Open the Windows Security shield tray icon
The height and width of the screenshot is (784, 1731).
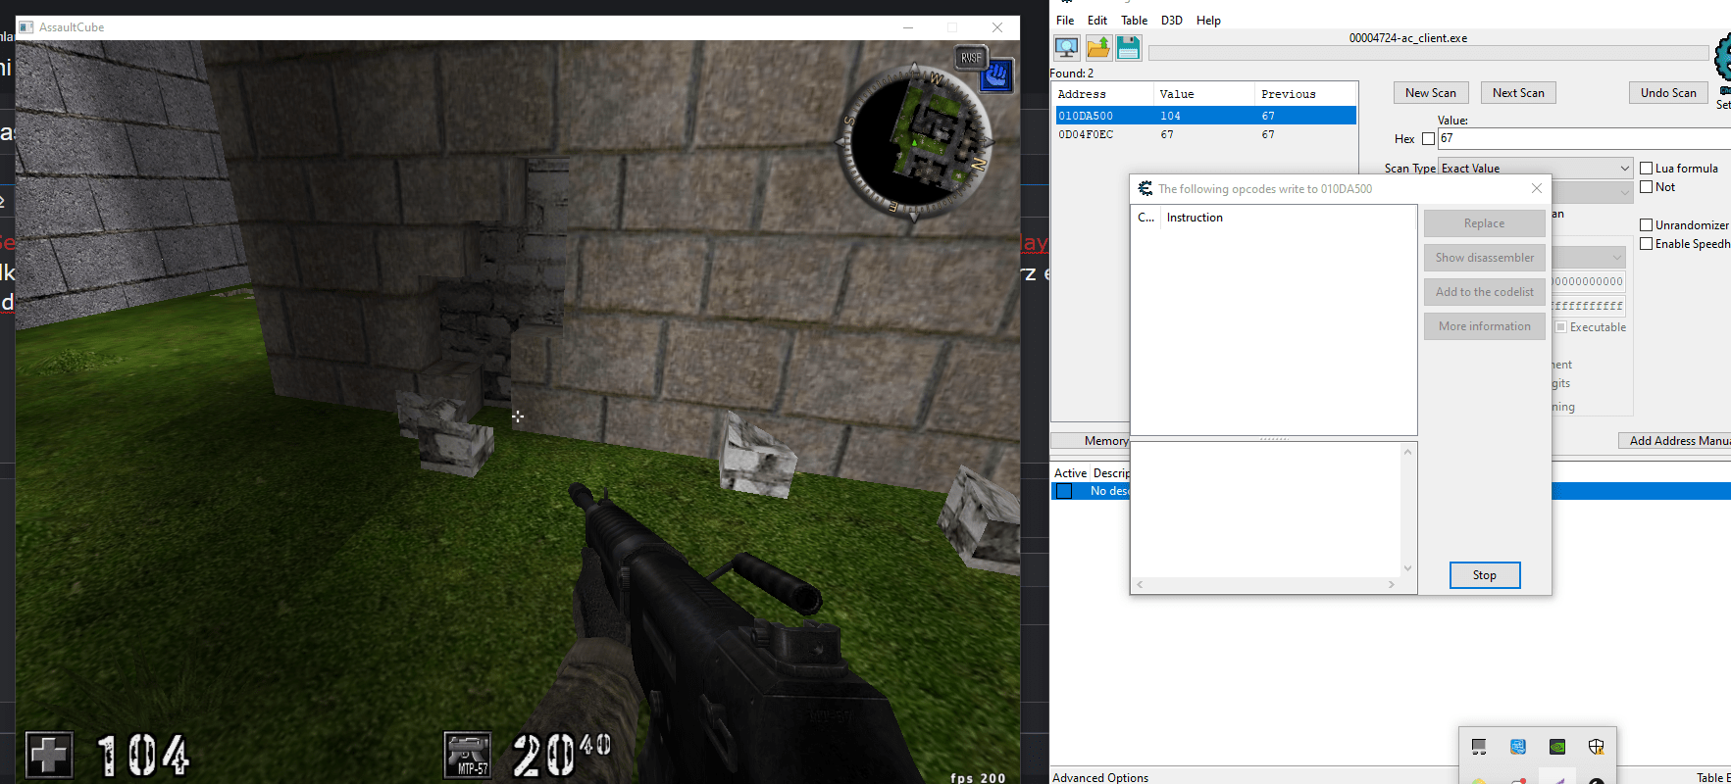pos(1597,747)
